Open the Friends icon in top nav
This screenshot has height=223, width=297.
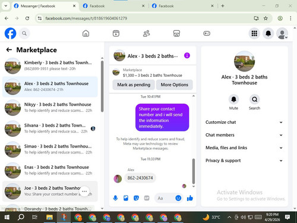pos(146,33)
